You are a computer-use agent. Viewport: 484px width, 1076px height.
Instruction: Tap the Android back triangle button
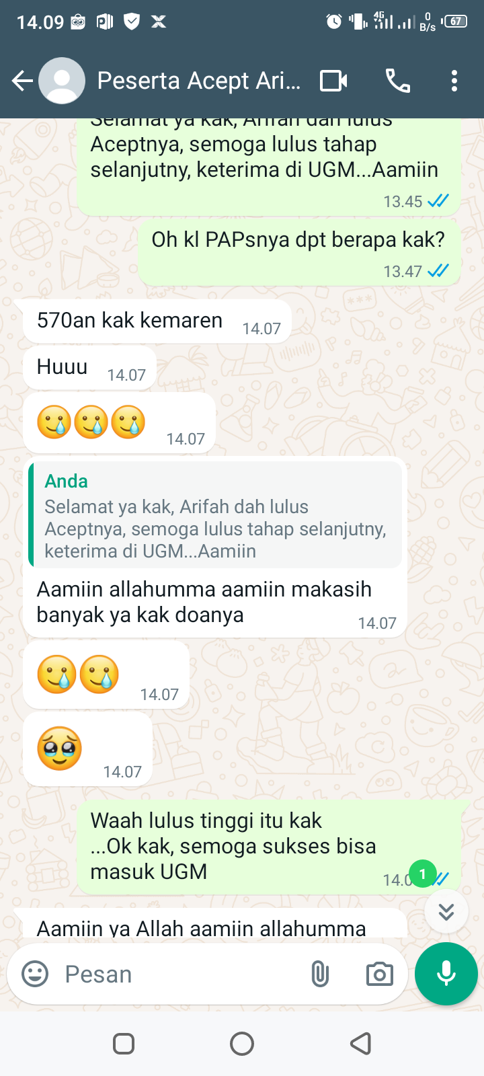point(361,1044)
